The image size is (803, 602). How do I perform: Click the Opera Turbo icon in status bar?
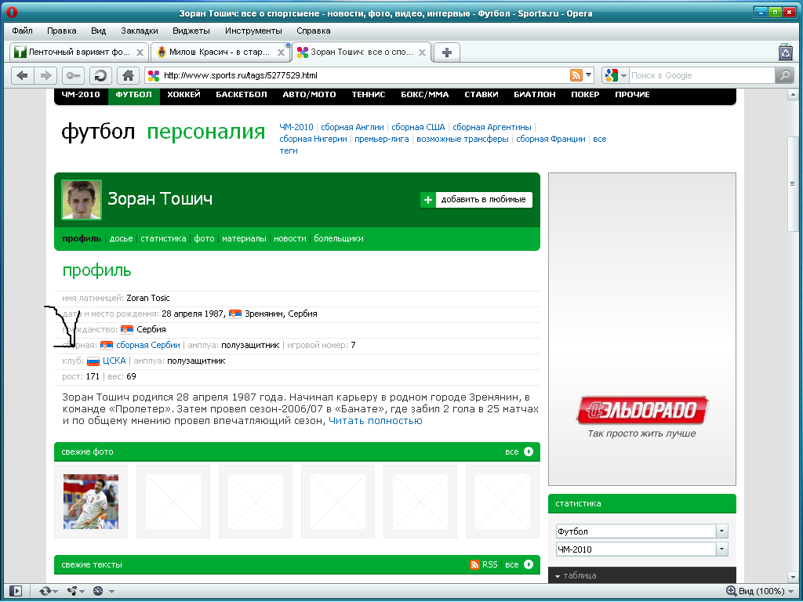98,591
